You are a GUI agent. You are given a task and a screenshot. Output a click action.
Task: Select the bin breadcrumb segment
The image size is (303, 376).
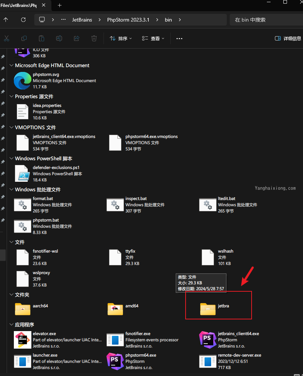(168, 20)
